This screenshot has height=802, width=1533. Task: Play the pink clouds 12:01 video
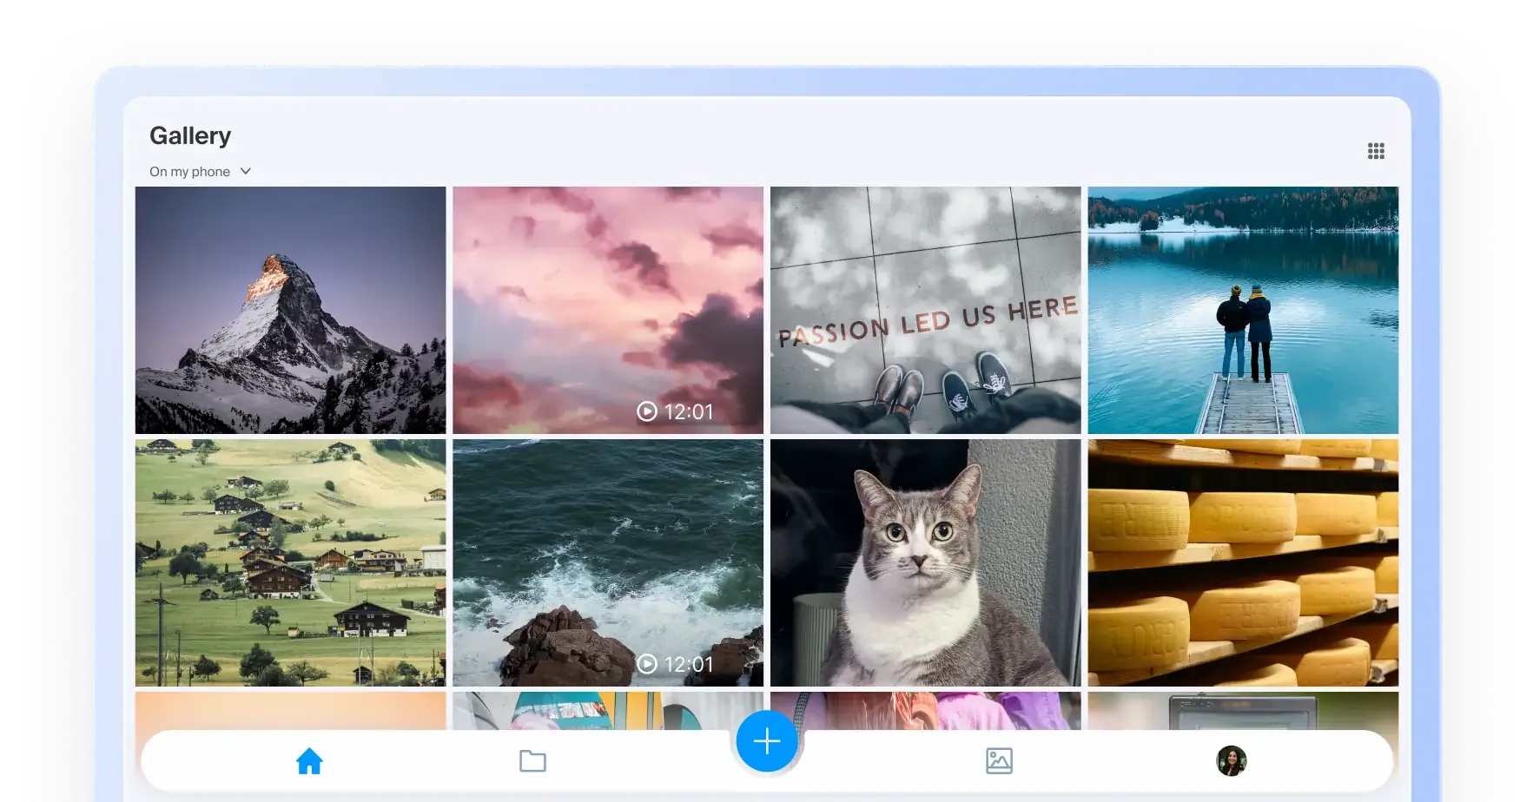coord(647,411)
